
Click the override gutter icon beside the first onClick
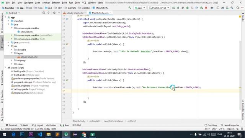click(67, 44)
